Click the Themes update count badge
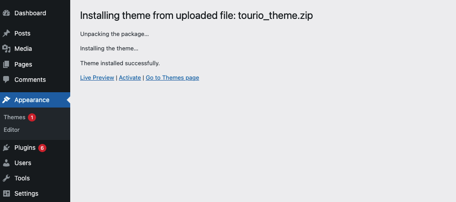 (x=32, y=117)
